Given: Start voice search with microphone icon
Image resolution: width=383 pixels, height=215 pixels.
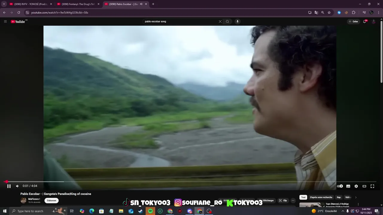Looking at the screenshot, I should coord(238,21).
